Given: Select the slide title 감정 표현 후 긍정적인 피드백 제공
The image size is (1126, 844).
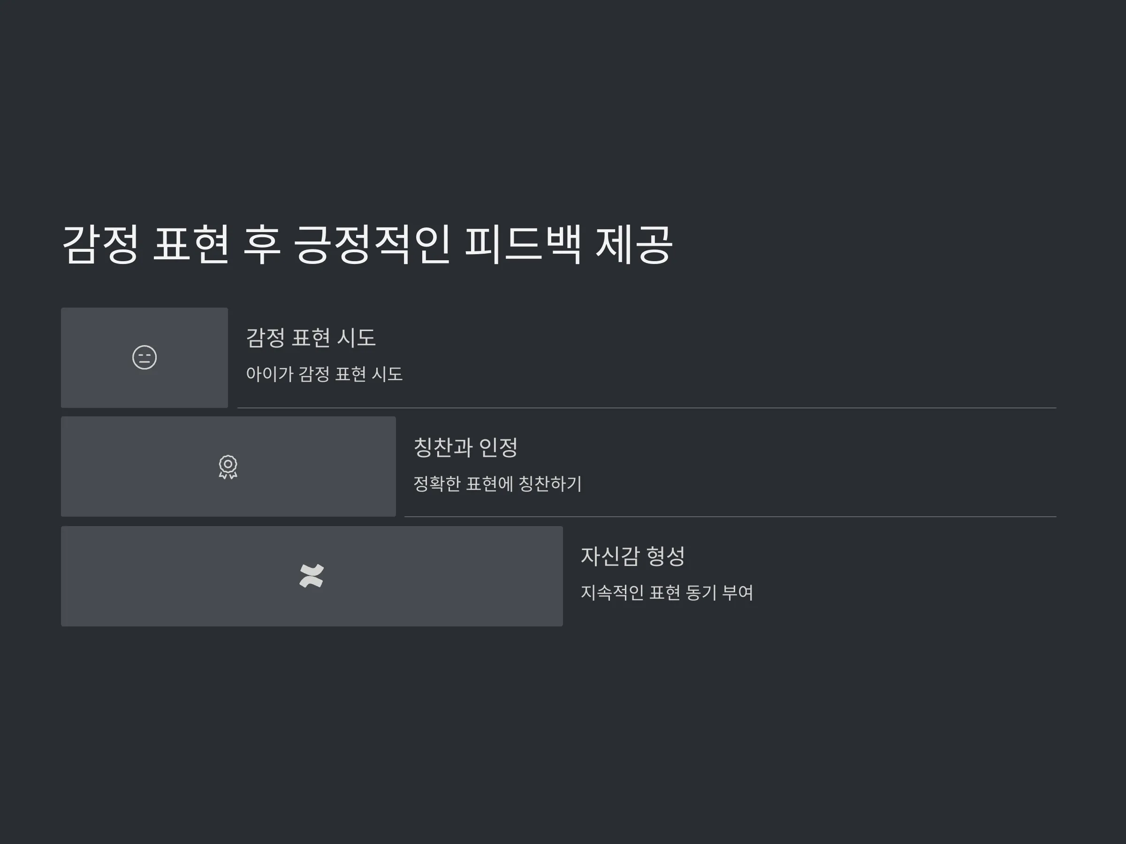Looking at the screenshot, I should [x=367, y=245].
